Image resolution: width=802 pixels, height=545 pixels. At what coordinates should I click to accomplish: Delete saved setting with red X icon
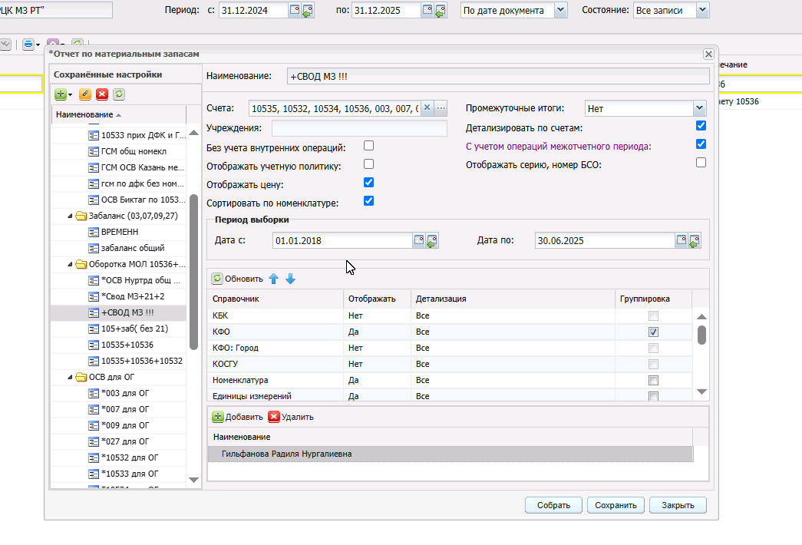click(102, 94)
